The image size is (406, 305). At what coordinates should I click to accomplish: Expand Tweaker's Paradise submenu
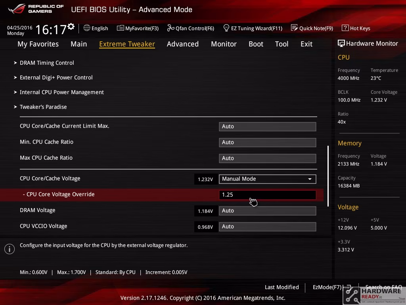click(x=43, y=107)
